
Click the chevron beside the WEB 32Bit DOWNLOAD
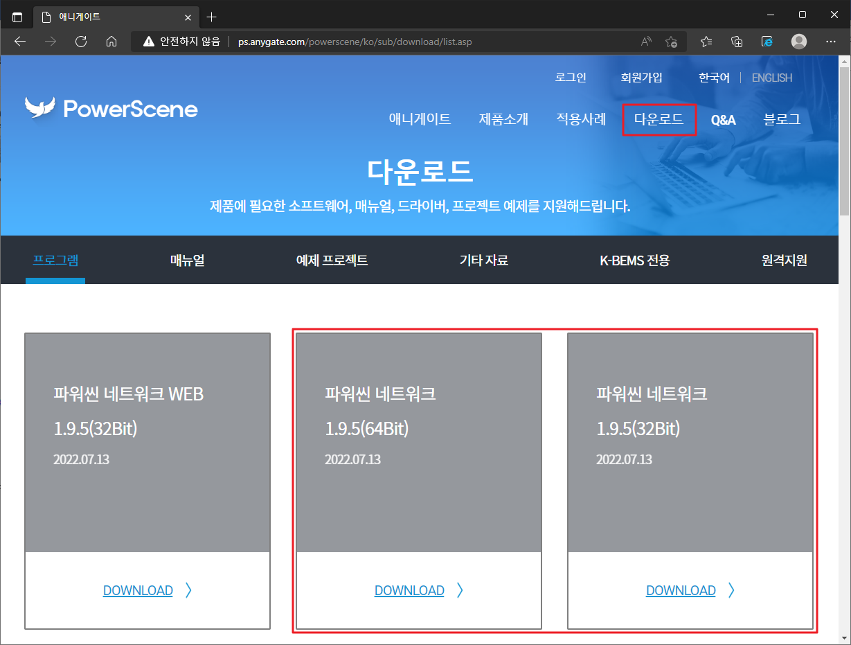pos(189,590)
